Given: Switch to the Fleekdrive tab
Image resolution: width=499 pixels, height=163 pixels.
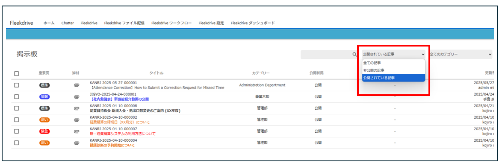Looking at the screenshot, I should click(x=89, y=23).
